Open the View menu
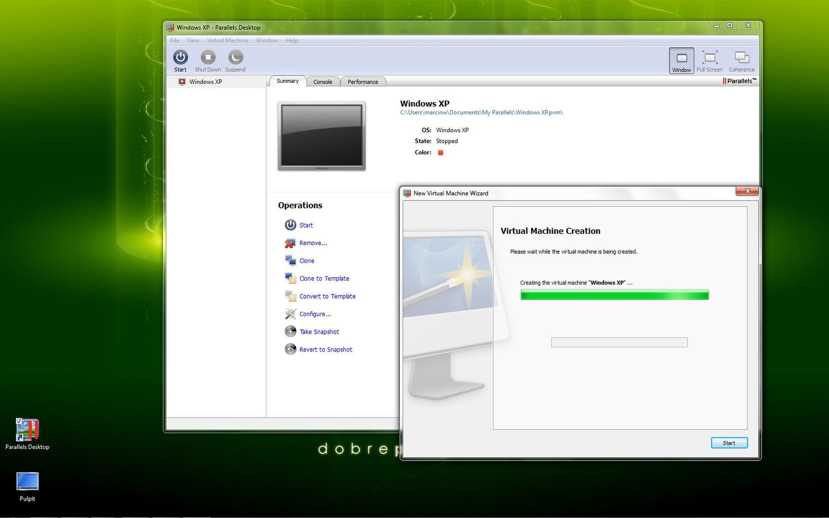Image resolution: width=829 pixels, height=518 pixels. (x=193, y=40)
